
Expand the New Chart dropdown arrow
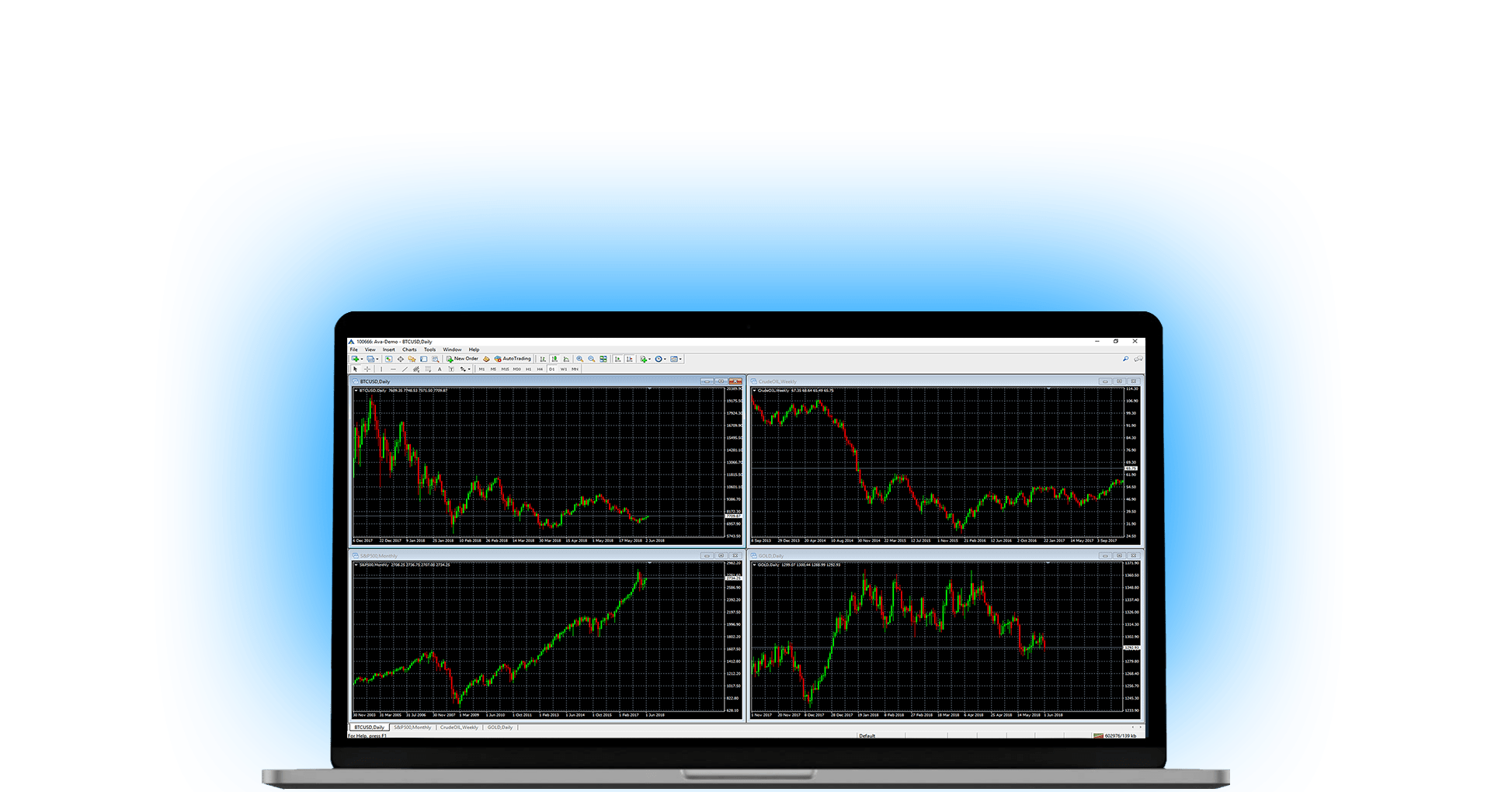[x=362, y=359]
